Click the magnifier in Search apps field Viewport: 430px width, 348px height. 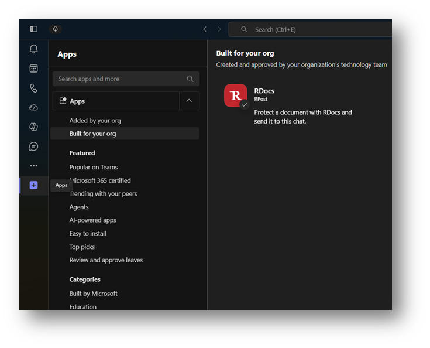[x=190, y=79]
